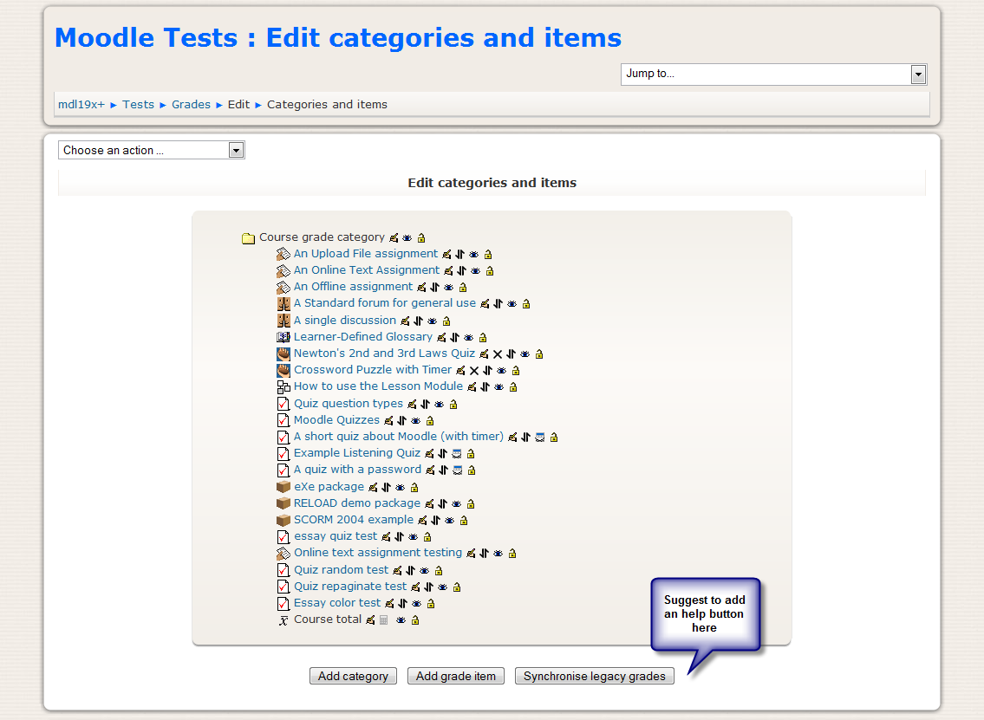Move How to use the Lesson Module
This screenshot has width=984, height=720.
click(x=485, y=387)
